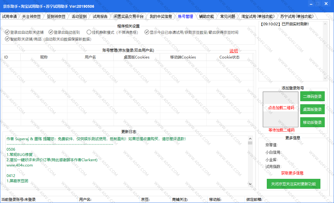This screenshot has height=203, width=334.
Task: Click the 用户名 column header
Action: [90, 57]
